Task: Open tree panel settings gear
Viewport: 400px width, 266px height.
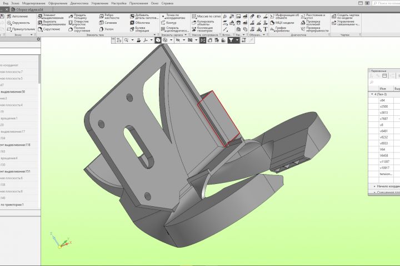Action: (x=38, y=39)
